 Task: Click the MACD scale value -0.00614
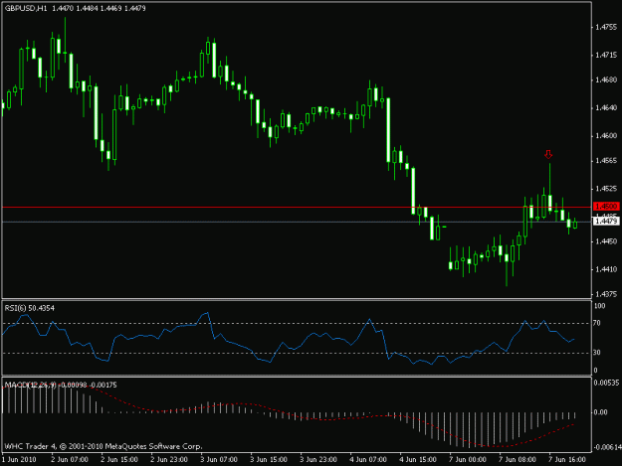click(x=607, y=447)
